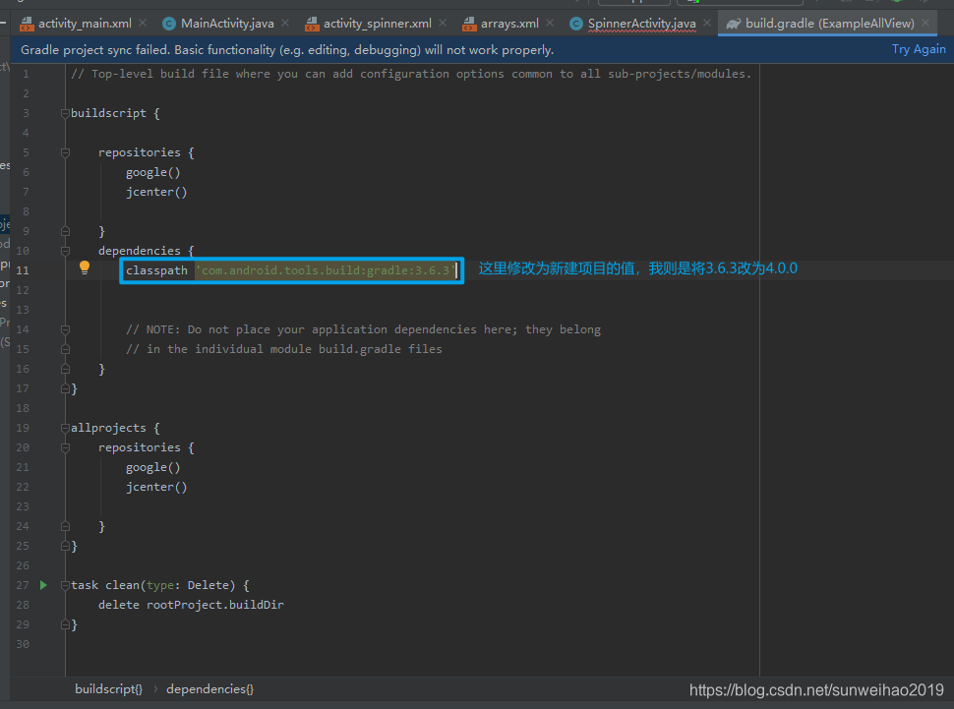Viewport: 954px width, 709px height.
Task: Click the 'in the individual module' comment on line 15
Action: click(x=284, y=349)
